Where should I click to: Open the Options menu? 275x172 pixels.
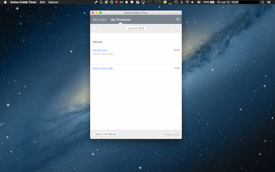(53, 2)
